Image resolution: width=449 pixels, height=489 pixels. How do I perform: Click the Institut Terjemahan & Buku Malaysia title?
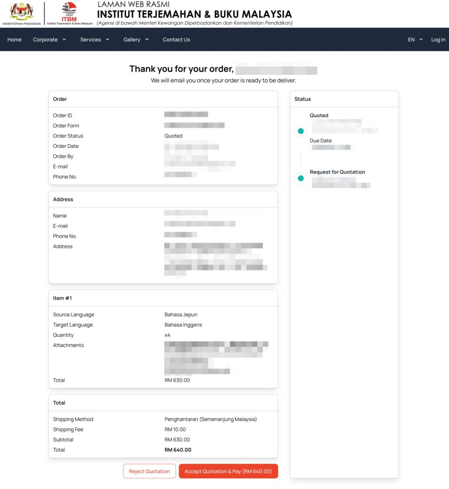point(194,14)
